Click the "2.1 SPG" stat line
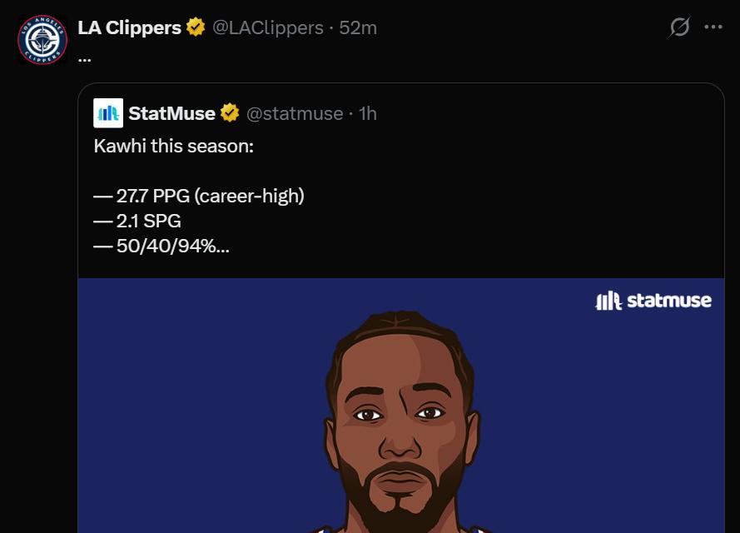This screenshot has width=740, height=533. click(147, 222)
